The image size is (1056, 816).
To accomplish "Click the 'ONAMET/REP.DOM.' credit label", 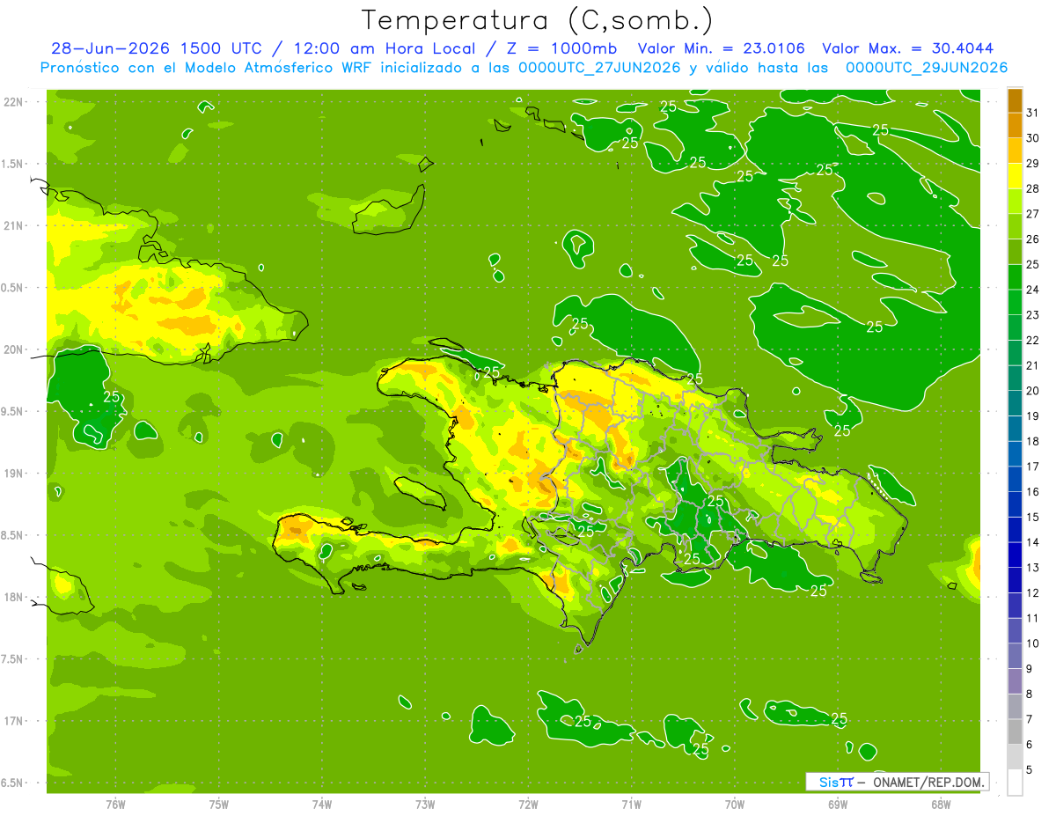I will tap(929, 782).
